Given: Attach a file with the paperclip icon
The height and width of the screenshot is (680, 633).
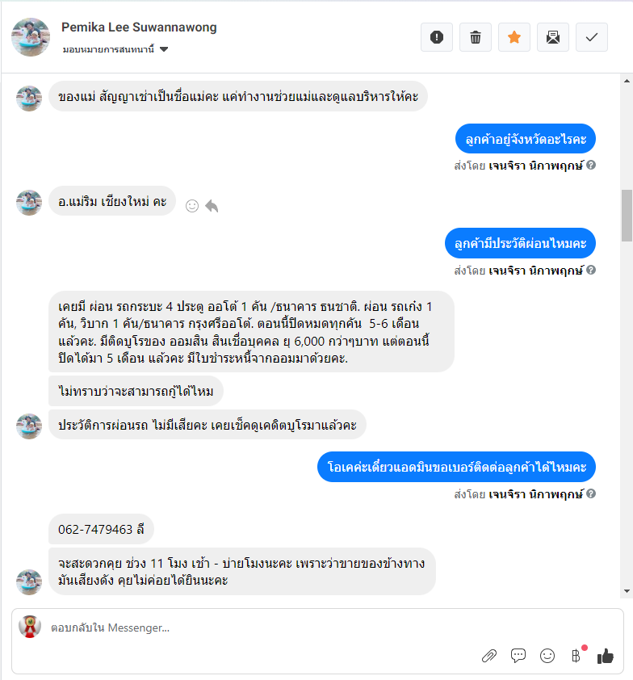Looking at the screenshot, I should (x=489, y=656).
